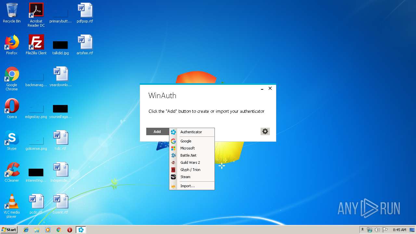Select Glyph / Trion menu entry
The image size is (416, 234).
192,170
